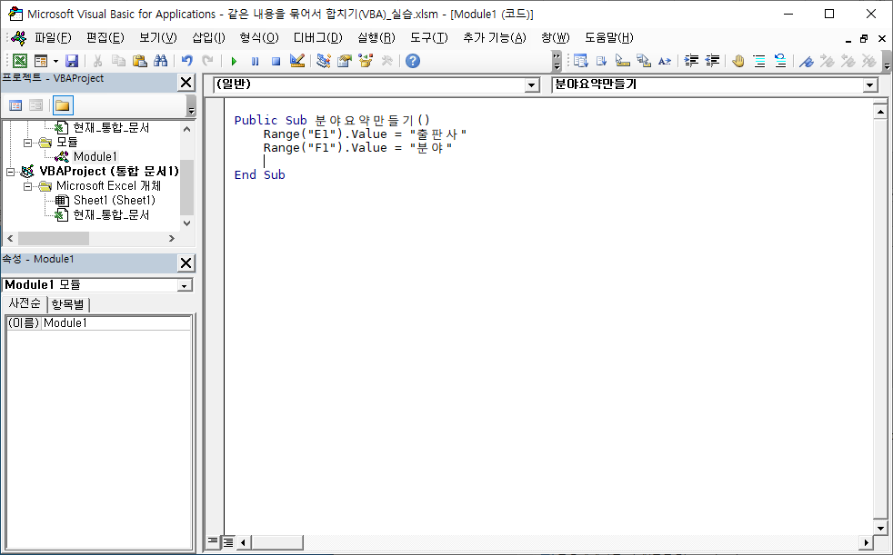The width and height of the screenshot is (893, 555).
Task: Open the Properties Window icon
Action: pyautogui.click(x=346, y=60)
